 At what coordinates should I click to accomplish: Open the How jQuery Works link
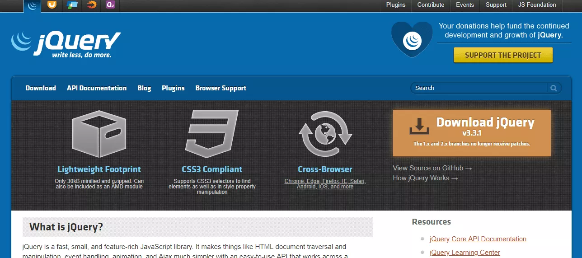(x=425, y=178)
